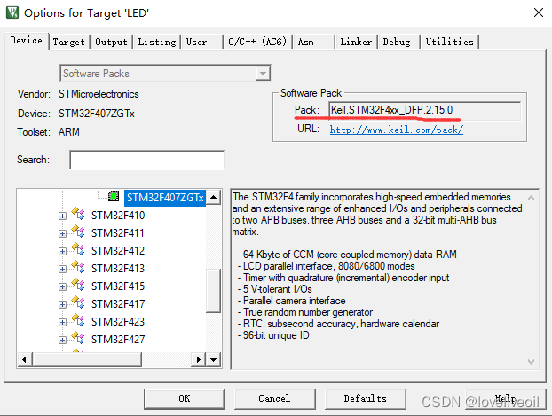Image resolution: width=552 pixels, height=416 pixels.
Task: Expand the STM32F410 tree node
Action: point(62,216)
